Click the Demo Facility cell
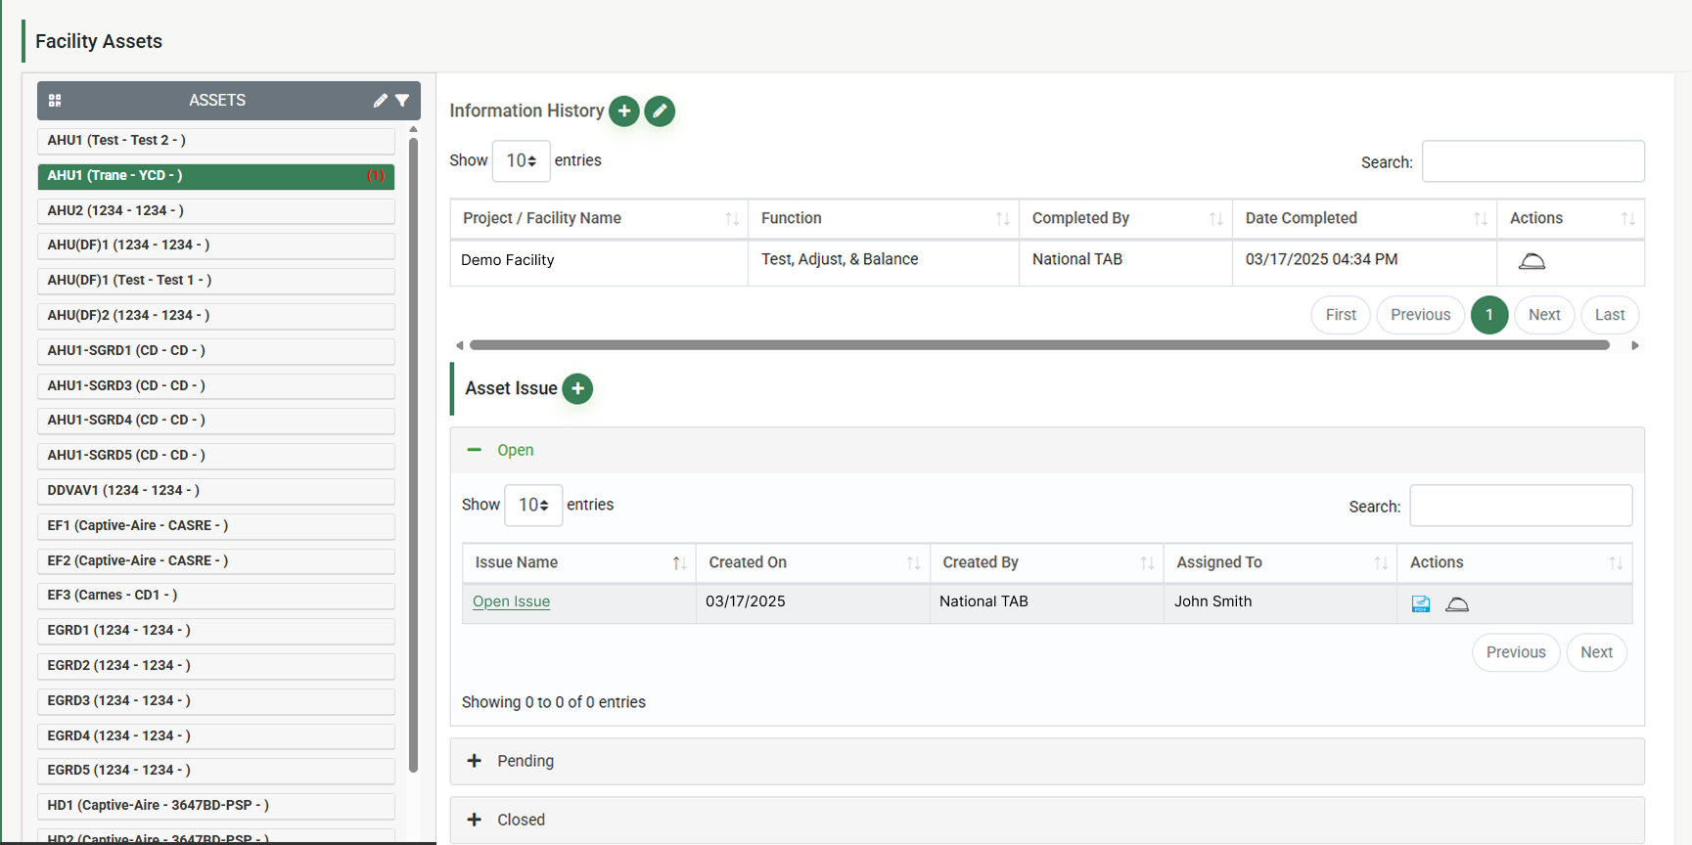Image resolution: width=1692 pixels, height=845 pixels. [599, 261]
